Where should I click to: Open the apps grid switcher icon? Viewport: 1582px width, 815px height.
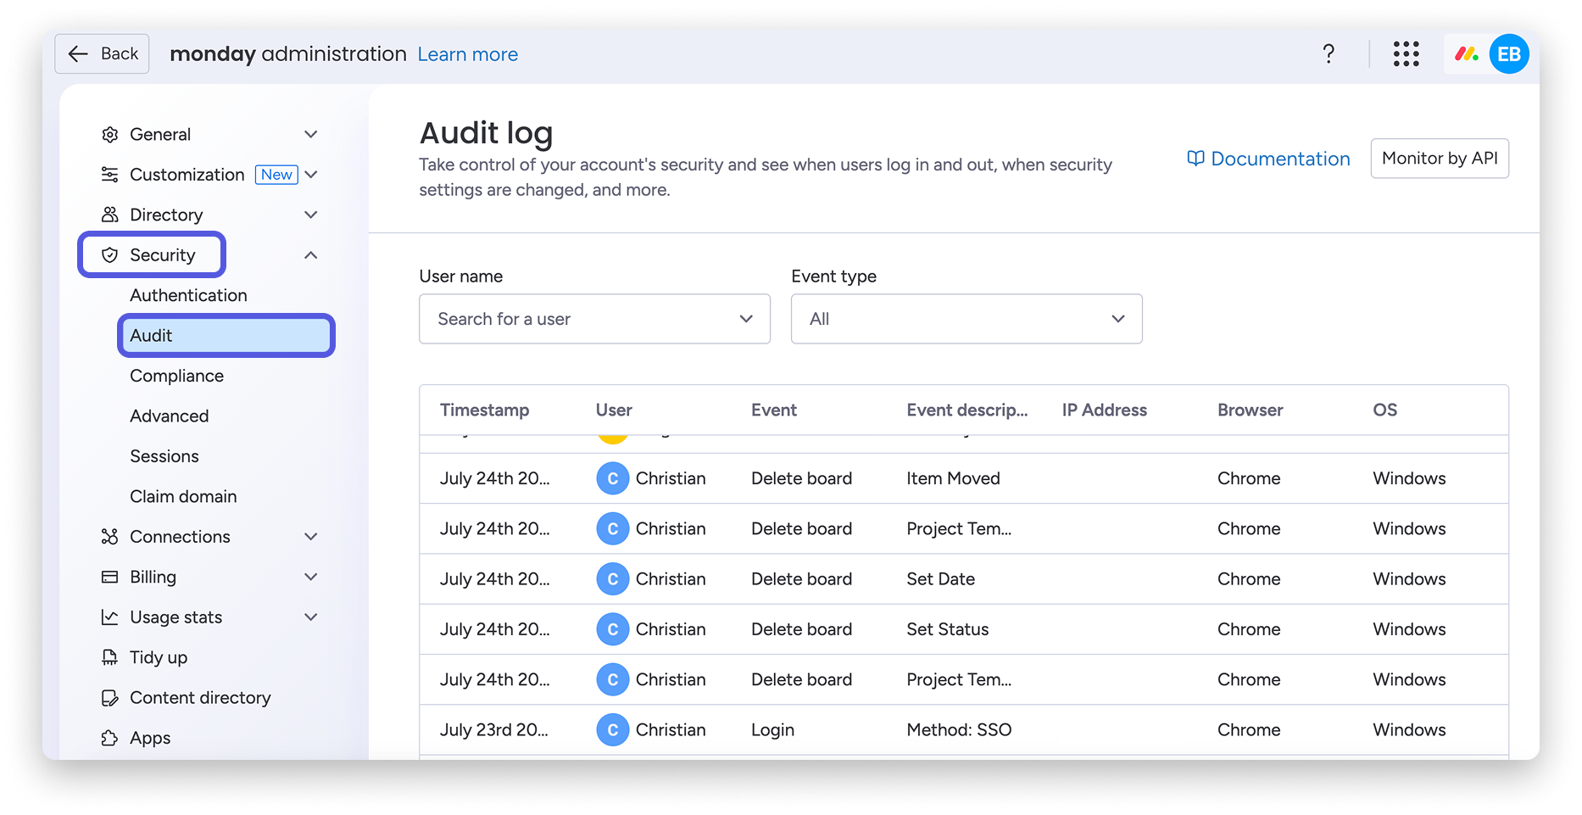tap(1406, 54)
